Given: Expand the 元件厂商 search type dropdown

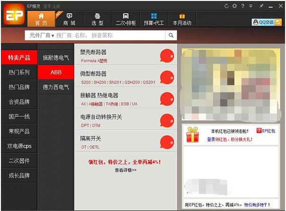Looking at the screenshot, I should pos(42,35).
